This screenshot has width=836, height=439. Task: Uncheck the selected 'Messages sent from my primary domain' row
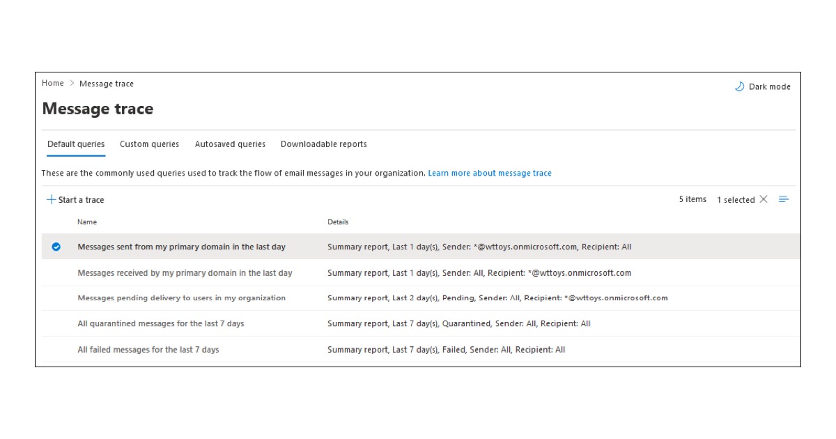(56, 247)
